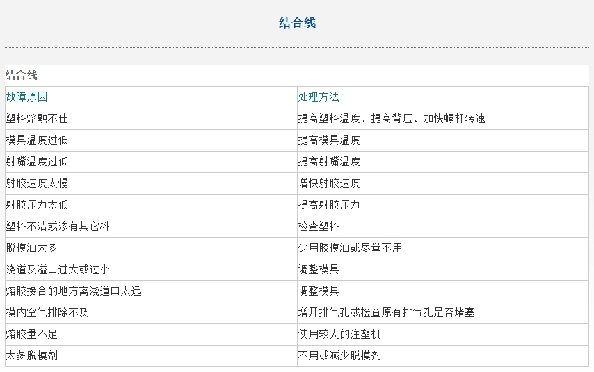This screenshot has width=594, height=372.
Task: Click the 故障原因 column header
Action: point(151,97)
